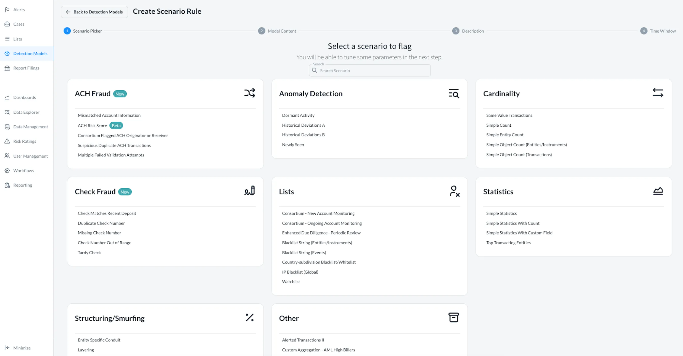The width and height of the screenshot is (683, 356).
Task: Click the Alerts flag icon in the sidebar
Action: (7, 10)
